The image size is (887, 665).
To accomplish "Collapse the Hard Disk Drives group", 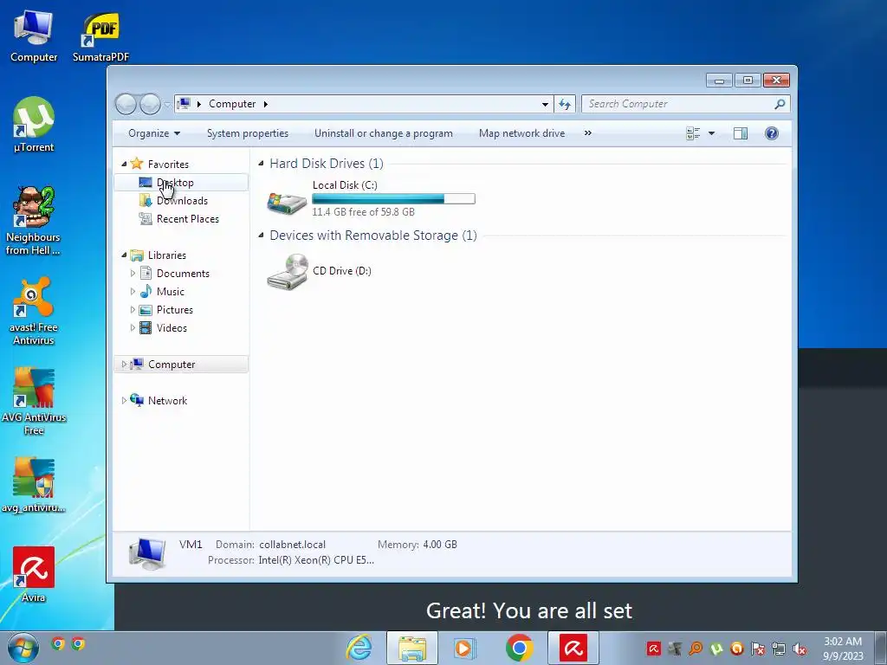I will pos(261,164).
